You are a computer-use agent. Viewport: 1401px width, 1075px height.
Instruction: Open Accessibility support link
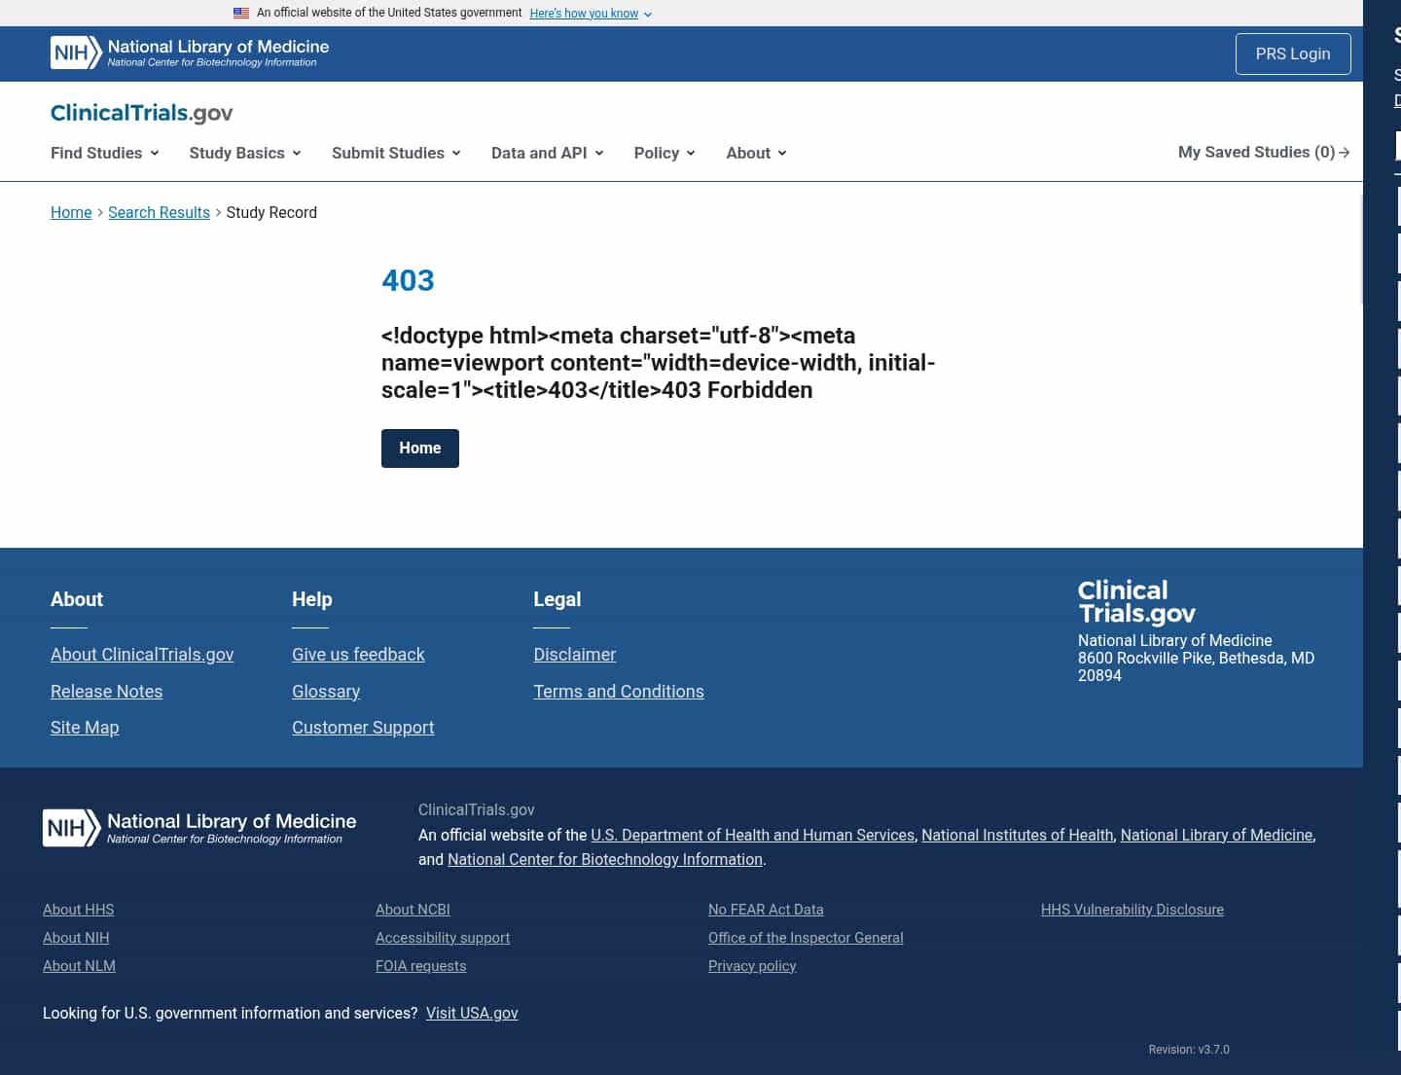pyautogui.click(x=443, y=938)
